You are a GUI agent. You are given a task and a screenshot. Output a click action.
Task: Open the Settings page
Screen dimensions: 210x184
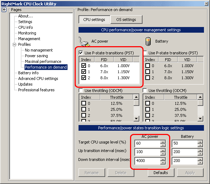(x=25, y=22)
